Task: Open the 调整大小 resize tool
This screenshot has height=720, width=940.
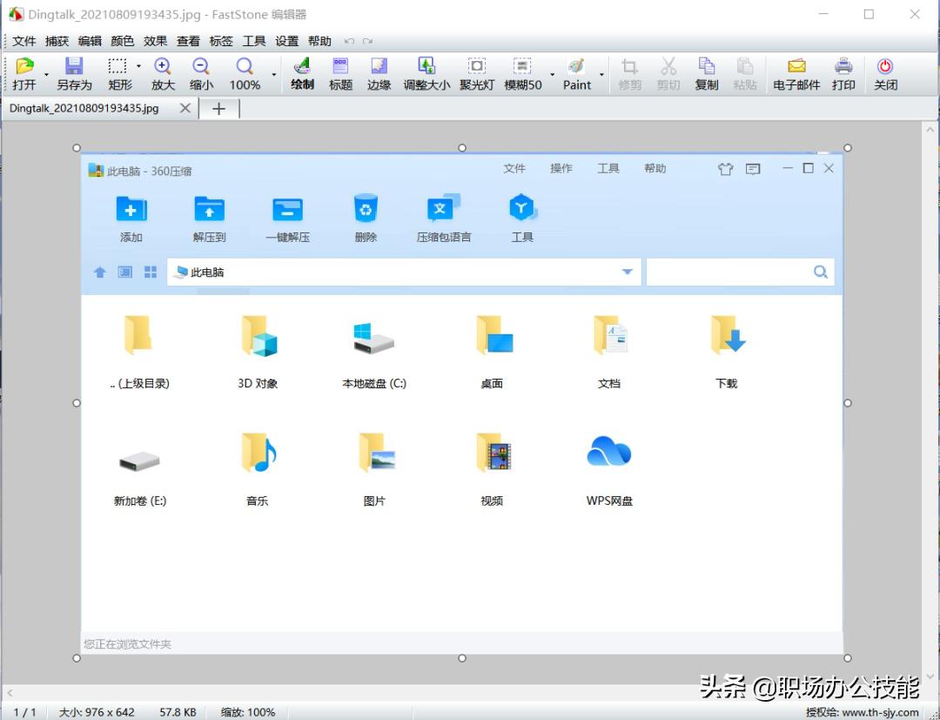Action: (426, 74)
